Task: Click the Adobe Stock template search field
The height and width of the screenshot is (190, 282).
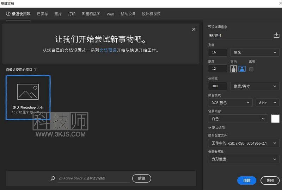Action: 93,178
